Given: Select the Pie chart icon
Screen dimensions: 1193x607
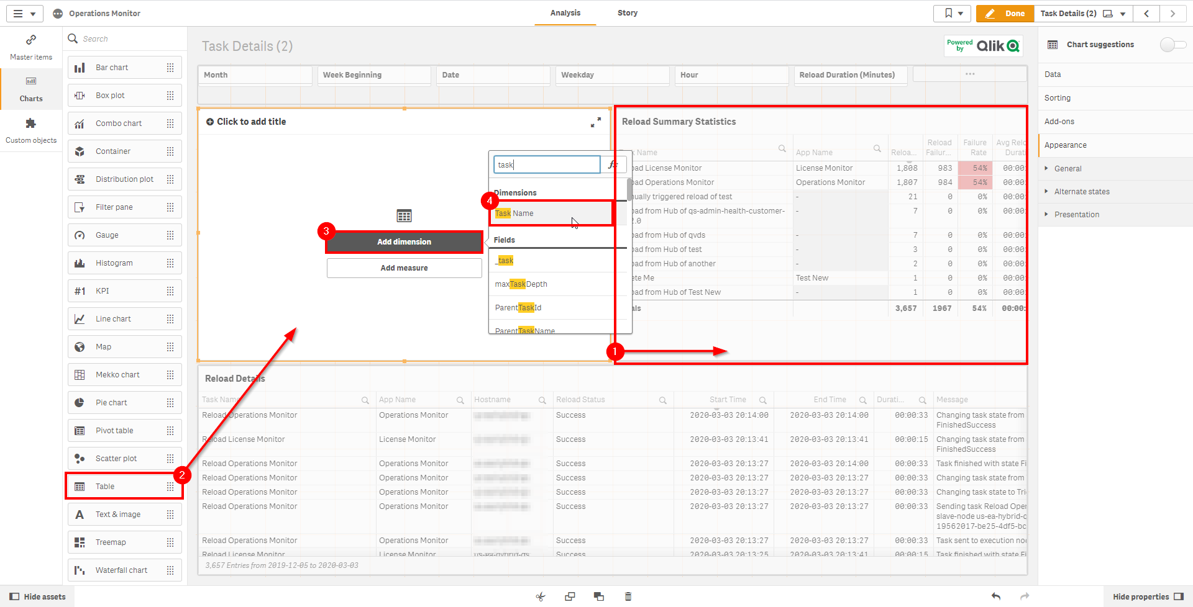Looking at the screenshot, I should [x=80, y=403].
